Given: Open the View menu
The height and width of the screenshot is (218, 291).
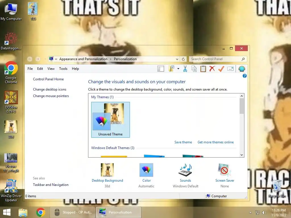Looking at the screenshot, I should (51, 69).
